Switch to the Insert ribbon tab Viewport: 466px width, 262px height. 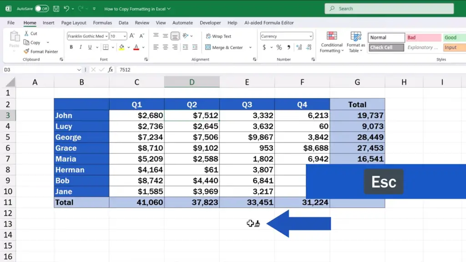pos(48,23)
